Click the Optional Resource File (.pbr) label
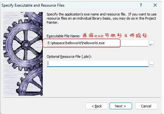This screenshot has height=114, width=164. 69,57
